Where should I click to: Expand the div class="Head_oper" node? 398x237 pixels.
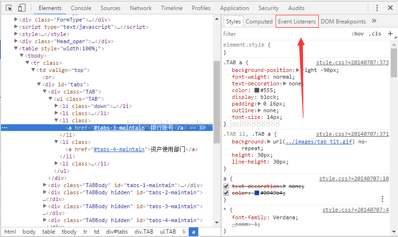click(16, 41)
